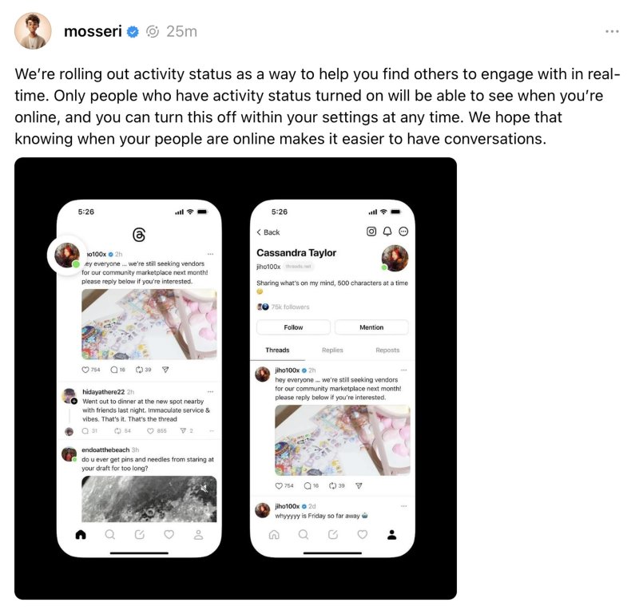The image size is (639, 610).
Task: Share jiho100x's post with the send icon
Action: (x=165, y=368)
